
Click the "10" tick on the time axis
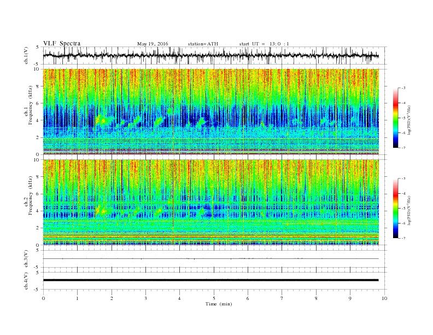[384, 298]
